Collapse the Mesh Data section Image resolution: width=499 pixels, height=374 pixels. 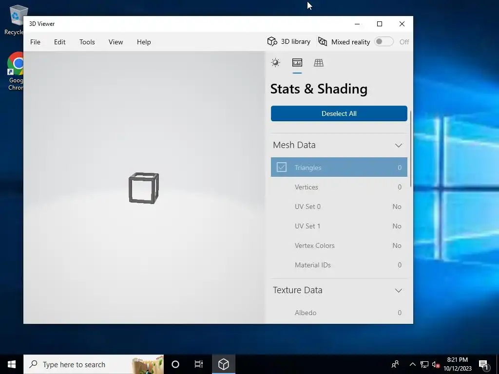[x=399, y=145]
